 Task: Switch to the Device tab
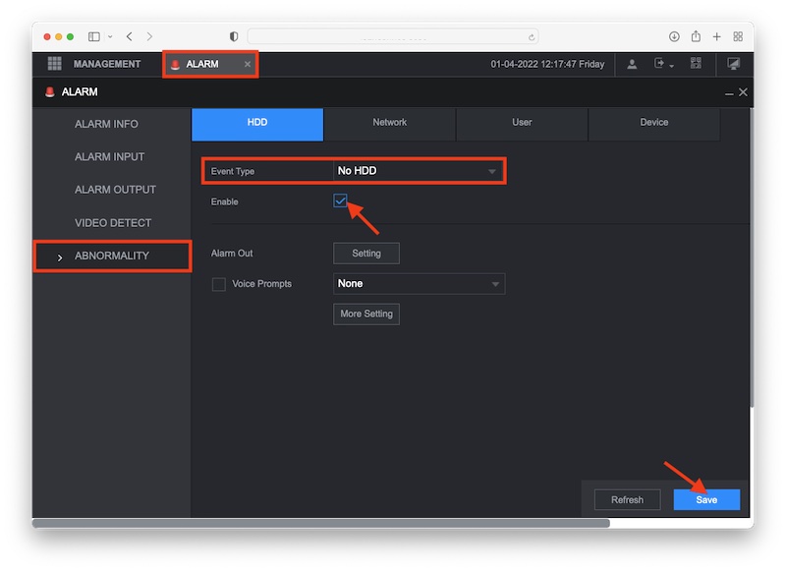(x=653, y=123)
